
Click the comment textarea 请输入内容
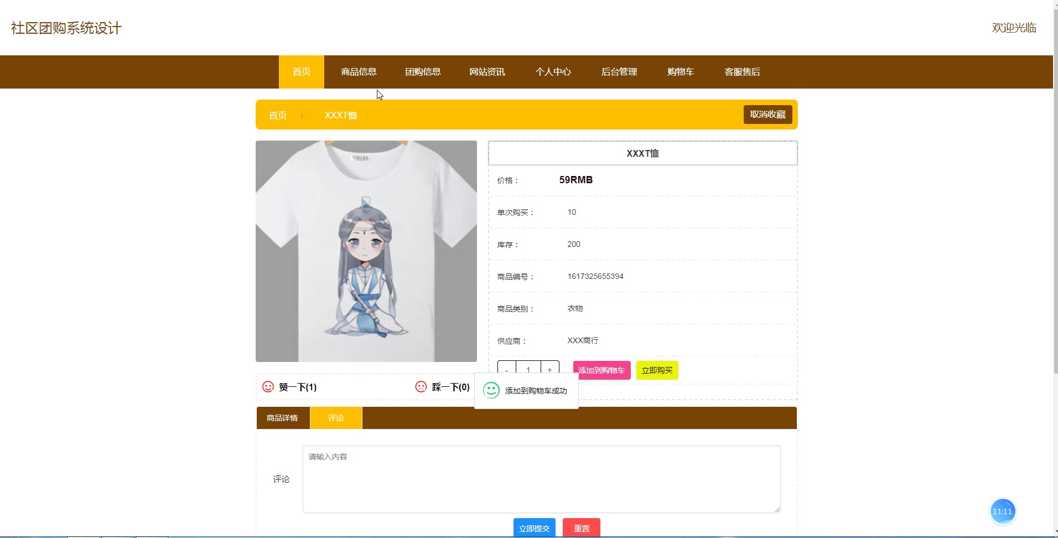click(541, 479)
